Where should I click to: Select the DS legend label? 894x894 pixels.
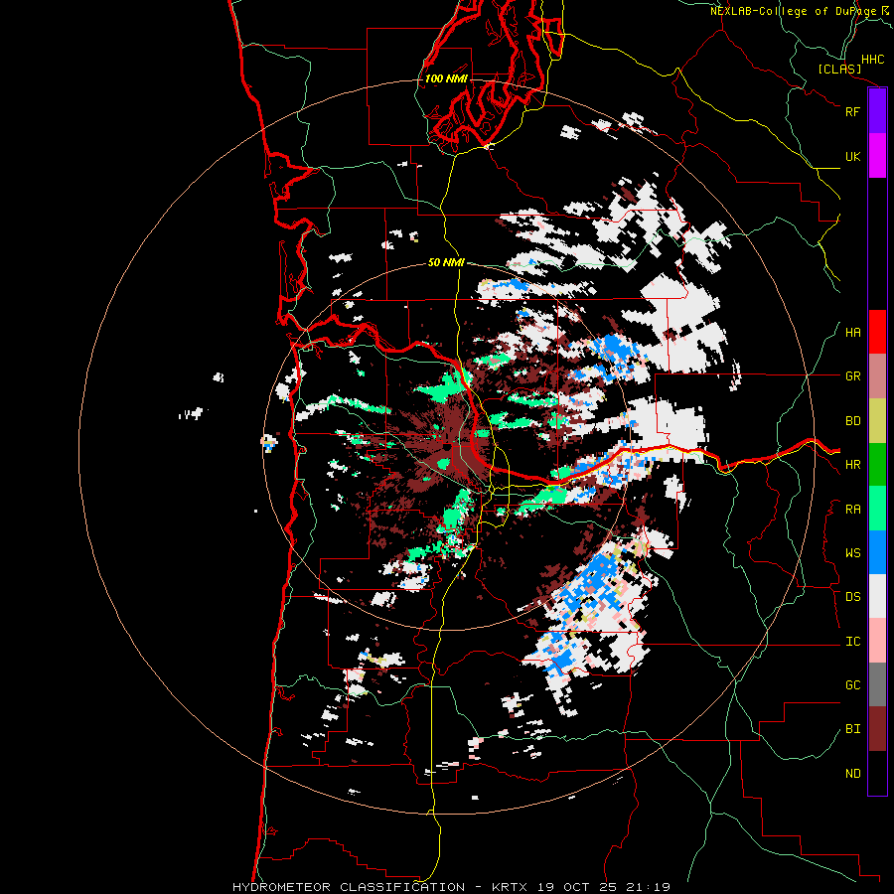pyautogui.click(x=852, y=597)
